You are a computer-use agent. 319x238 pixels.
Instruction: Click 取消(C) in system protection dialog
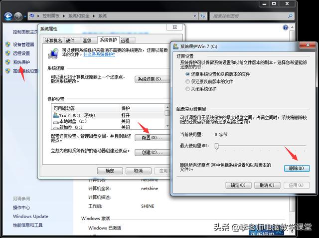pyautogui.click(x=267, y=185)
